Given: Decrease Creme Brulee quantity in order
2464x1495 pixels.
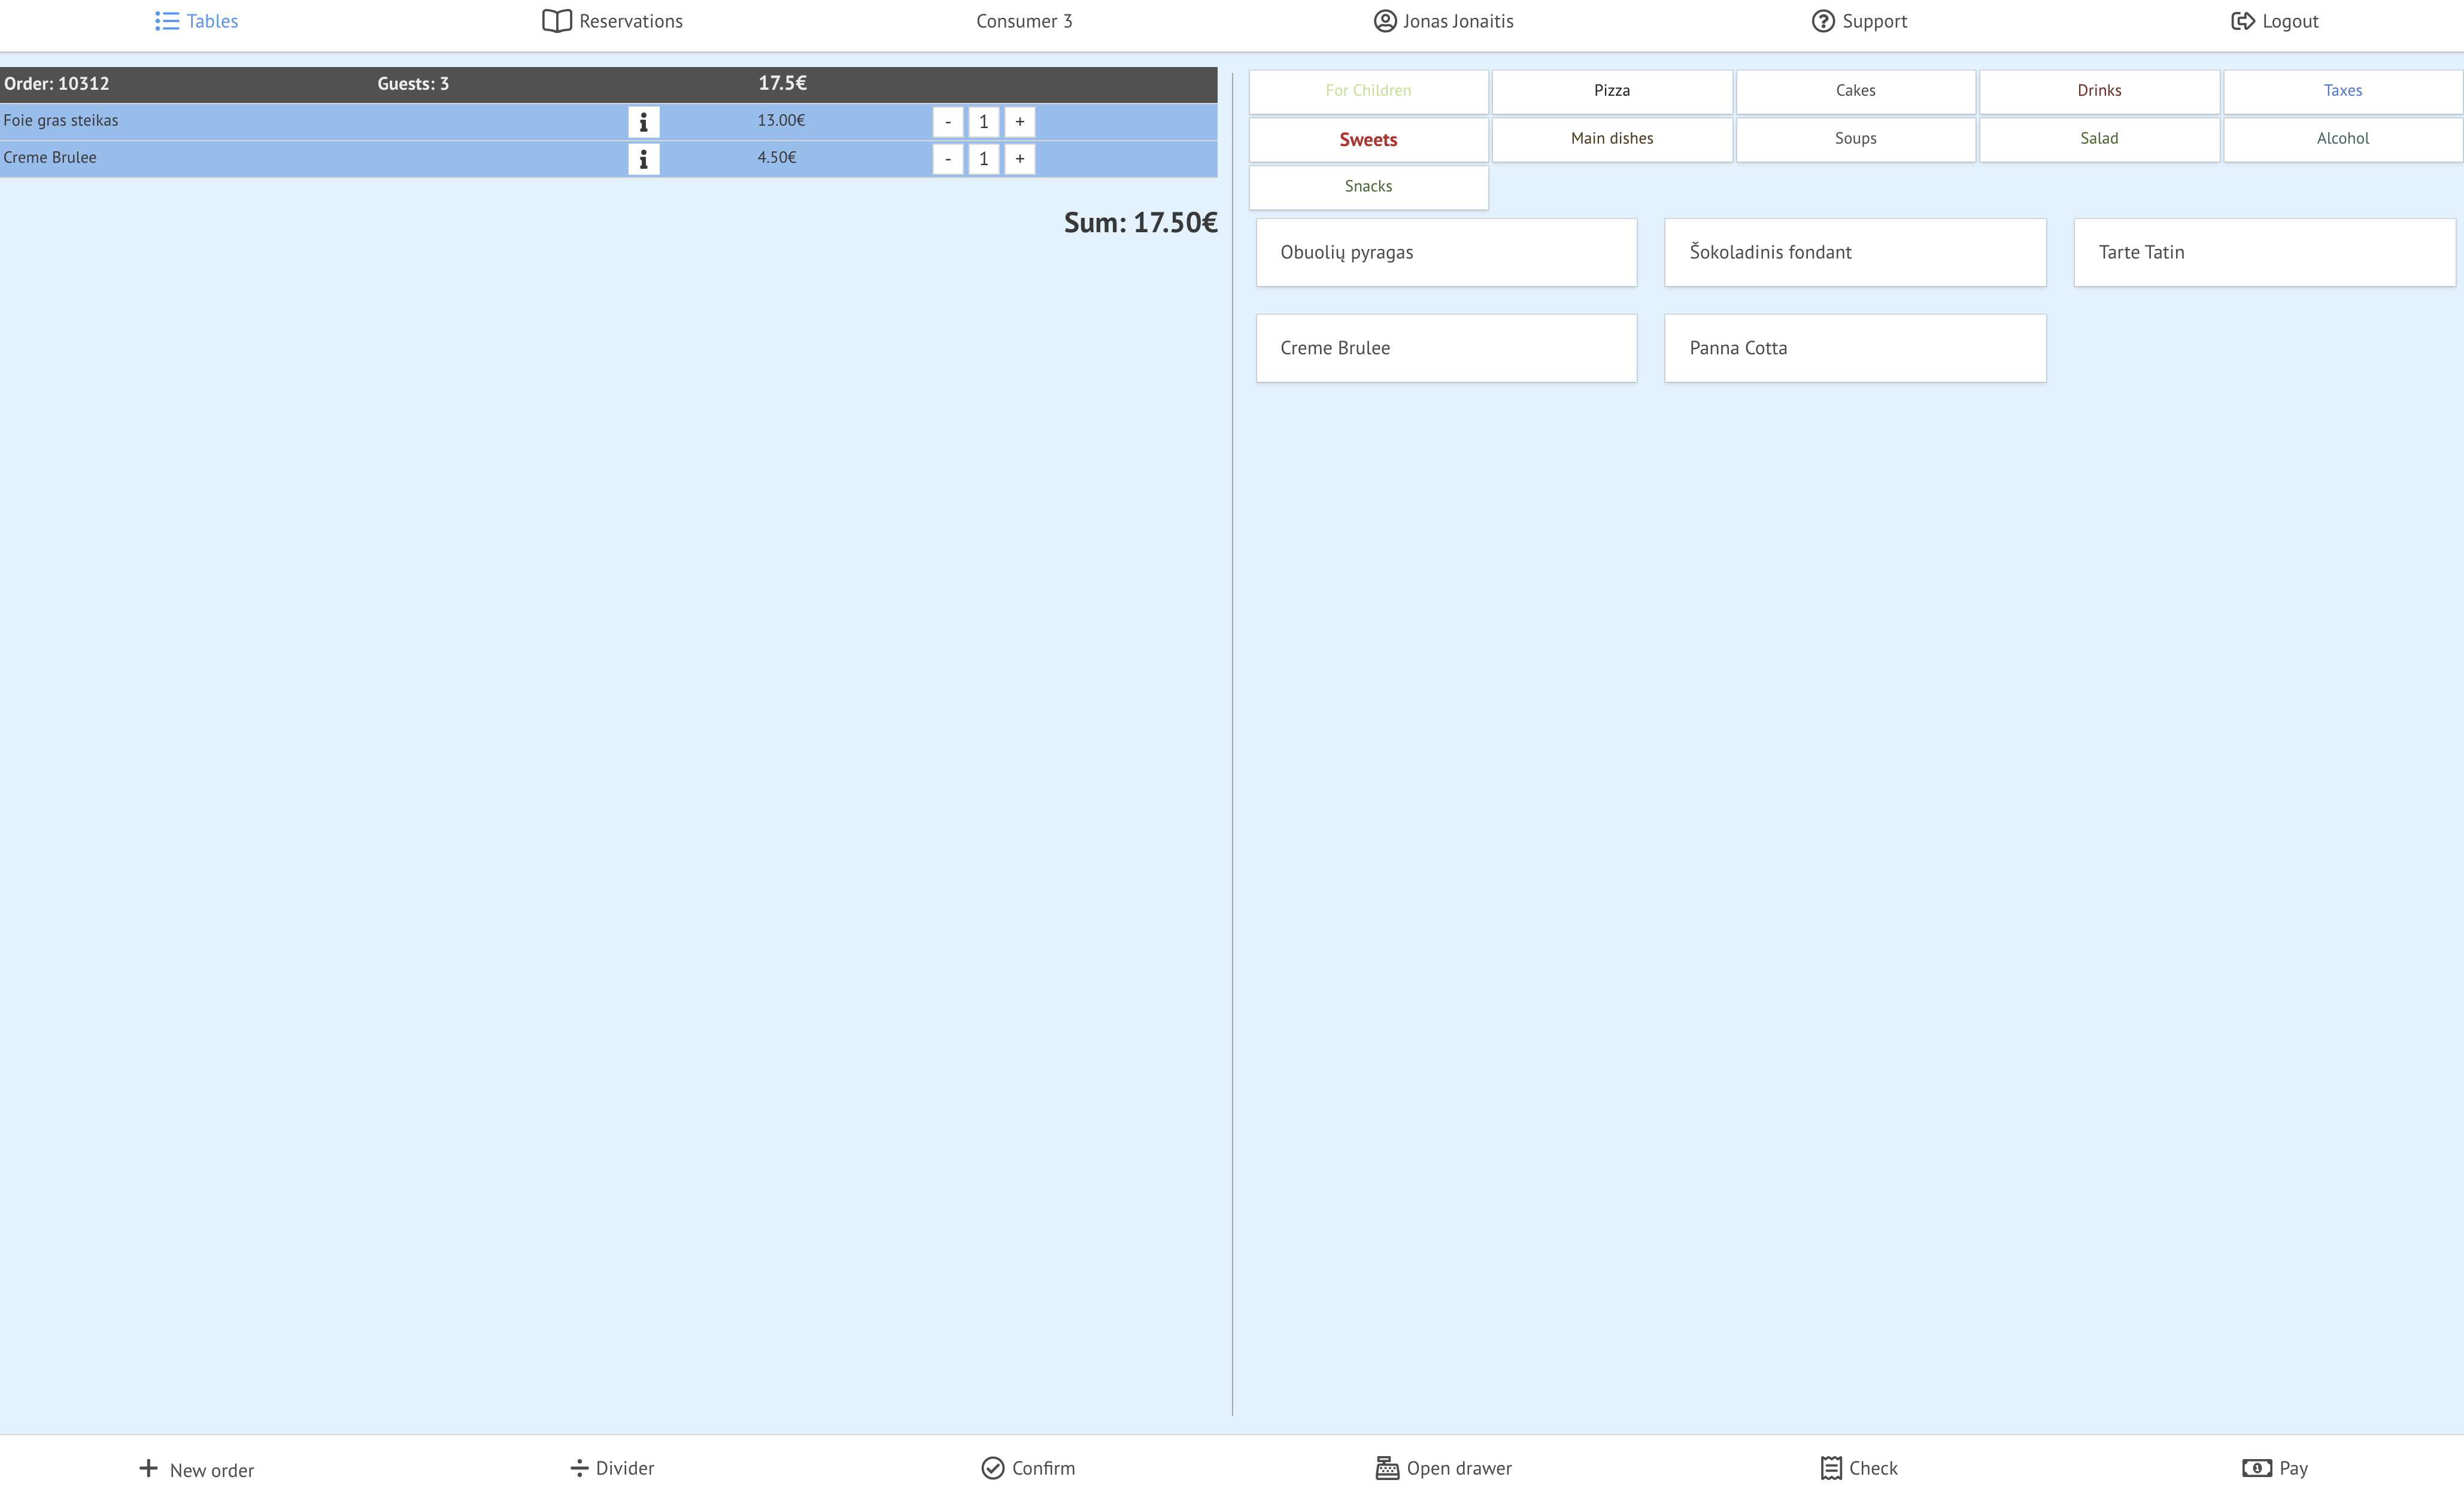Looking at the screenshot, I should (x=947, y=159).
